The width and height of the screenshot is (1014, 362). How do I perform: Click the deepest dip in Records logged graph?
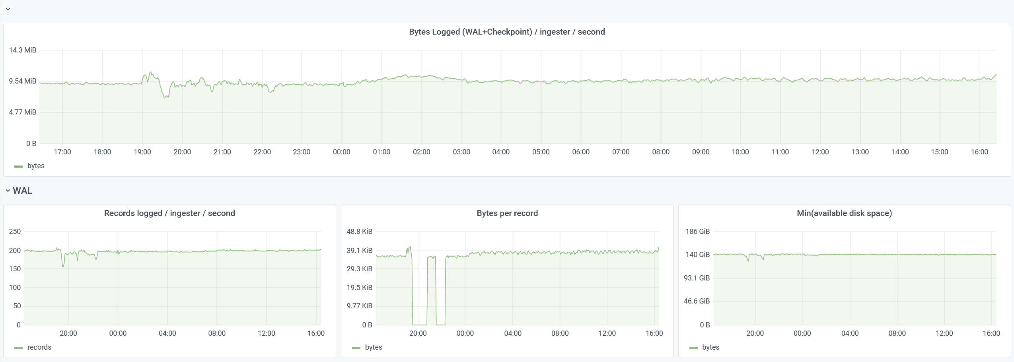tap(63, 266)
